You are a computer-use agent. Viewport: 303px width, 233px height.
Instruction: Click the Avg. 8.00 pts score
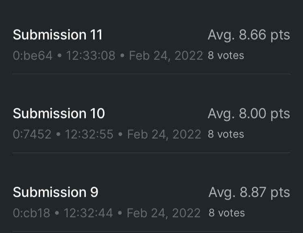pos(249,114)
